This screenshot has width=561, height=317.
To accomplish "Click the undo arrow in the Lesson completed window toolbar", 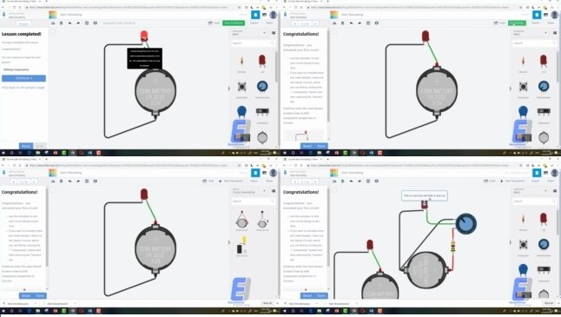I will pyautogui.click(x=69, y=23).
